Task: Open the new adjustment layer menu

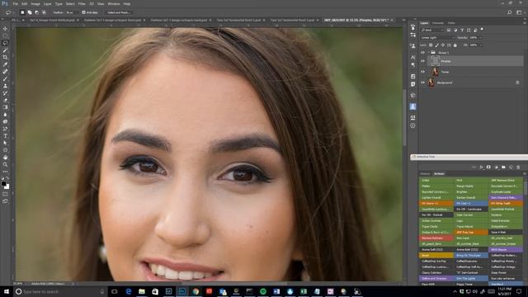Action: pyautogui.click(x=496, y=167)
